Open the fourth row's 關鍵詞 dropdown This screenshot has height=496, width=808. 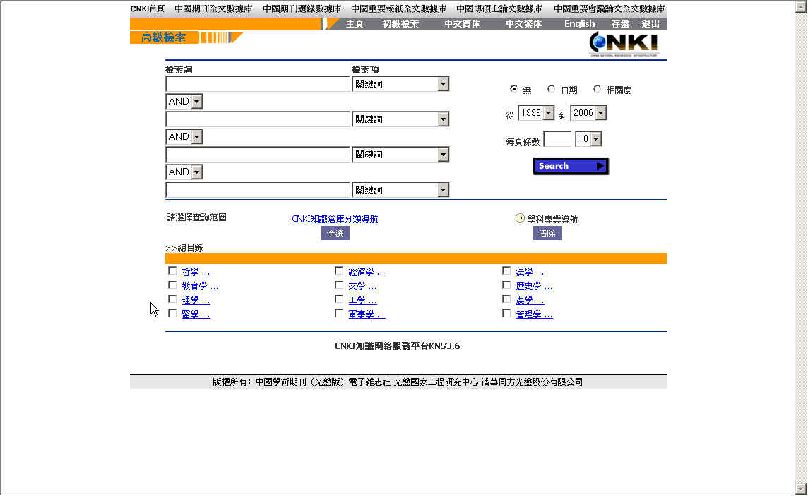tap(400, 190)
